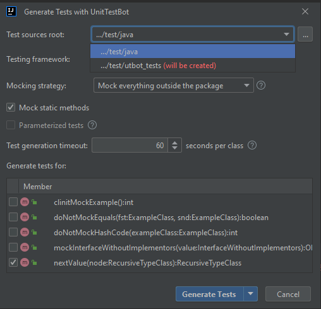Select mockInterfaceWithoutImplementors member text
Image resolution: width=321 pixels, height=309 pixels.
pos(183,248)
